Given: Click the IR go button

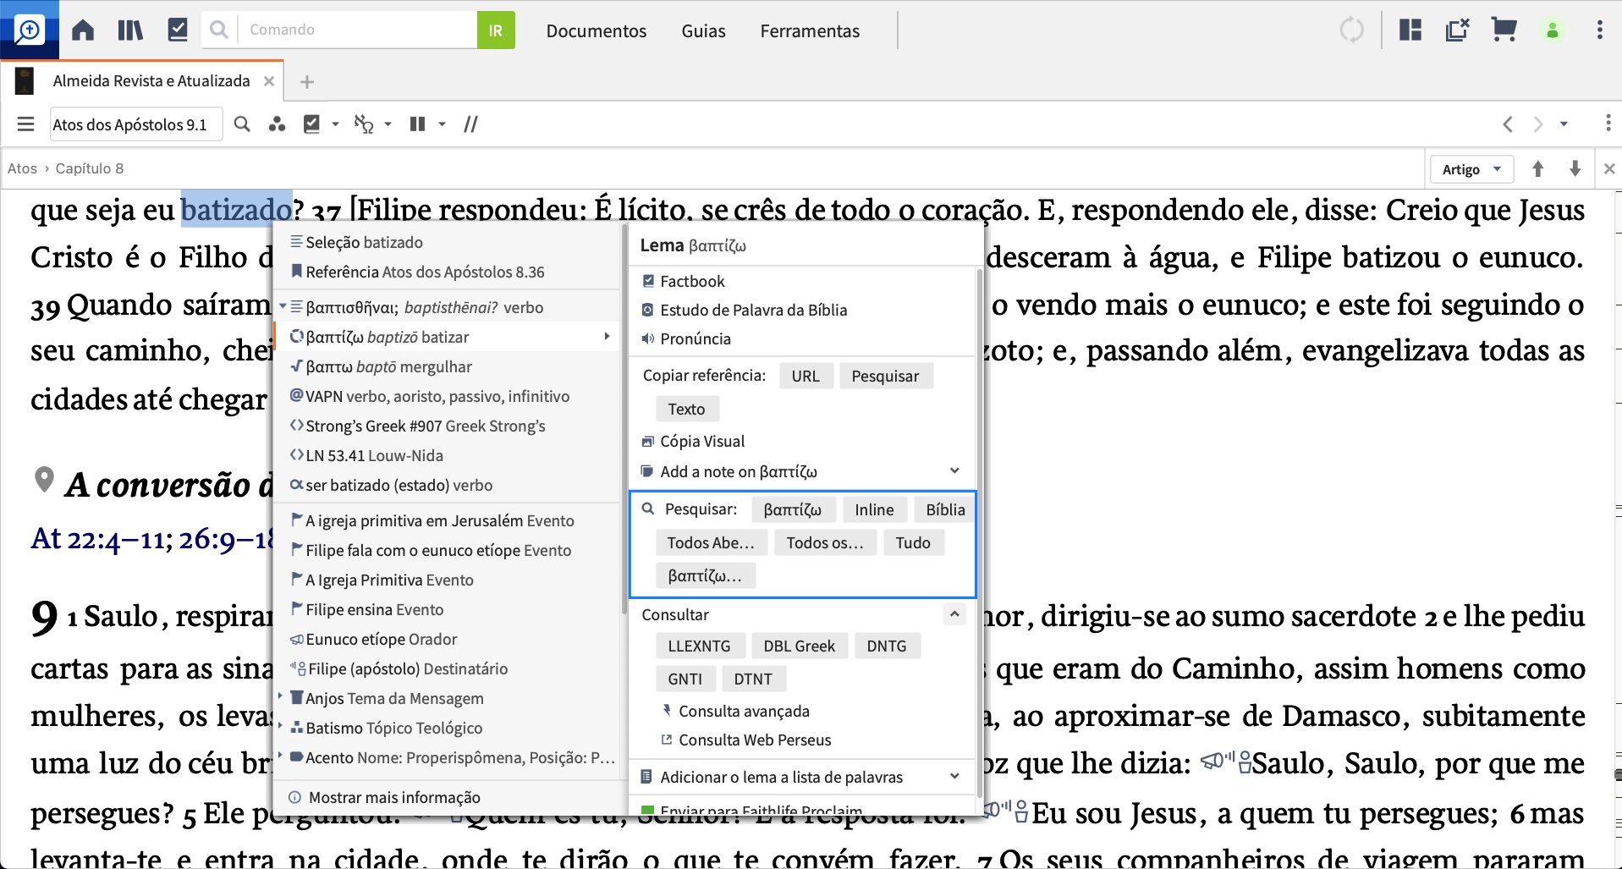Looking at the screenshot, I should tap(496, 30).
